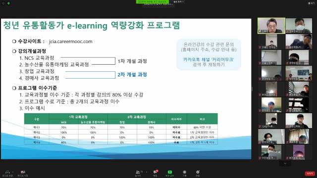
Task: Open the Reactions emoji icon
Action: pos(198,172)
